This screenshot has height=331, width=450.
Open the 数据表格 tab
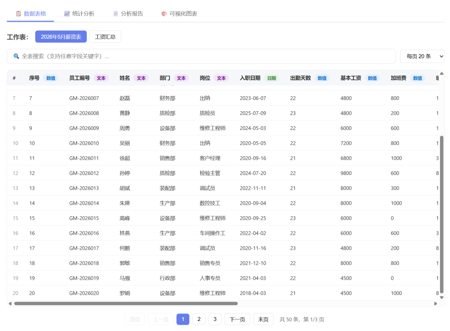click(x=30, y=13)
